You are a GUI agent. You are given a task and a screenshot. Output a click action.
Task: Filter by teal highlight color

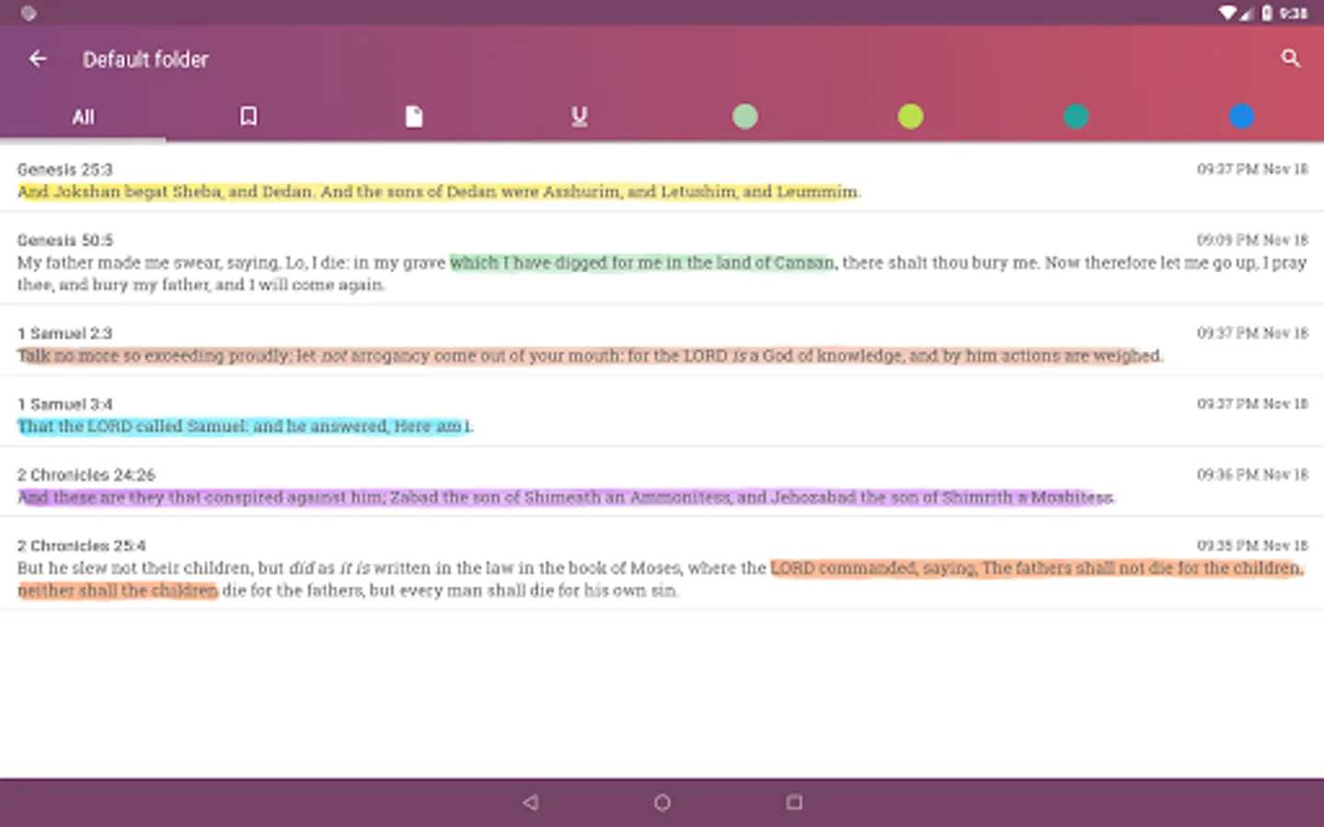coord(1076,117)
